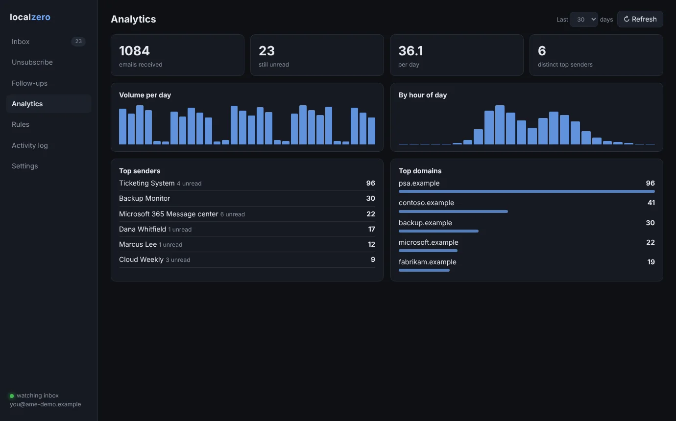
Task: Select the Cloud Weekly sender row
Action: 247,259
